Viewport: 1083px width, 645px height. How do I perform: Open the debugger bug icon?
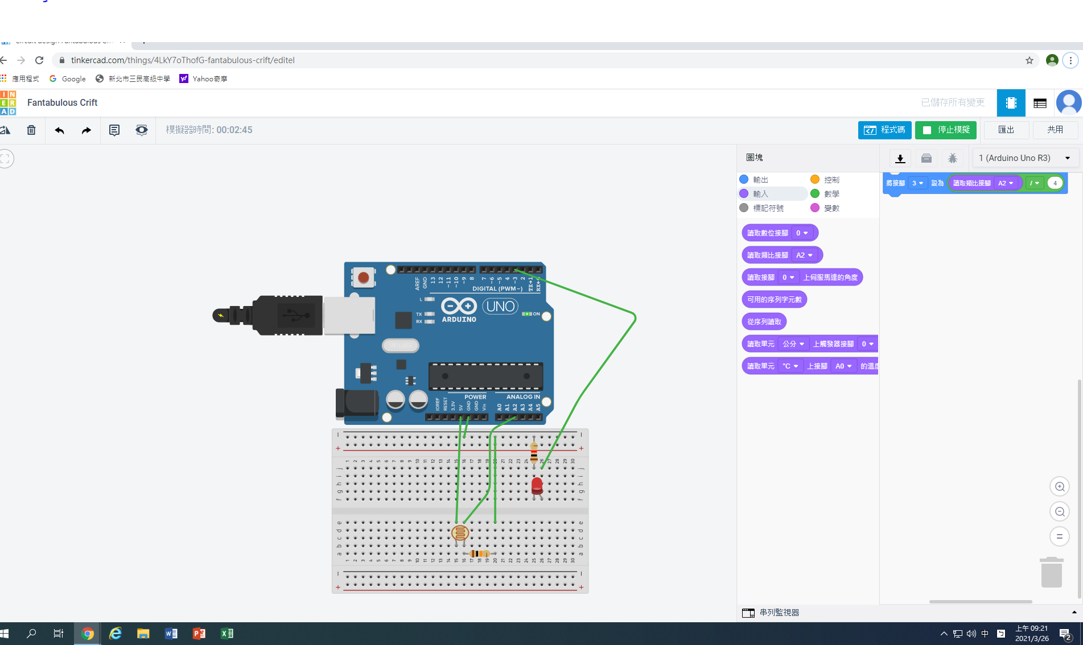[952, 158]
